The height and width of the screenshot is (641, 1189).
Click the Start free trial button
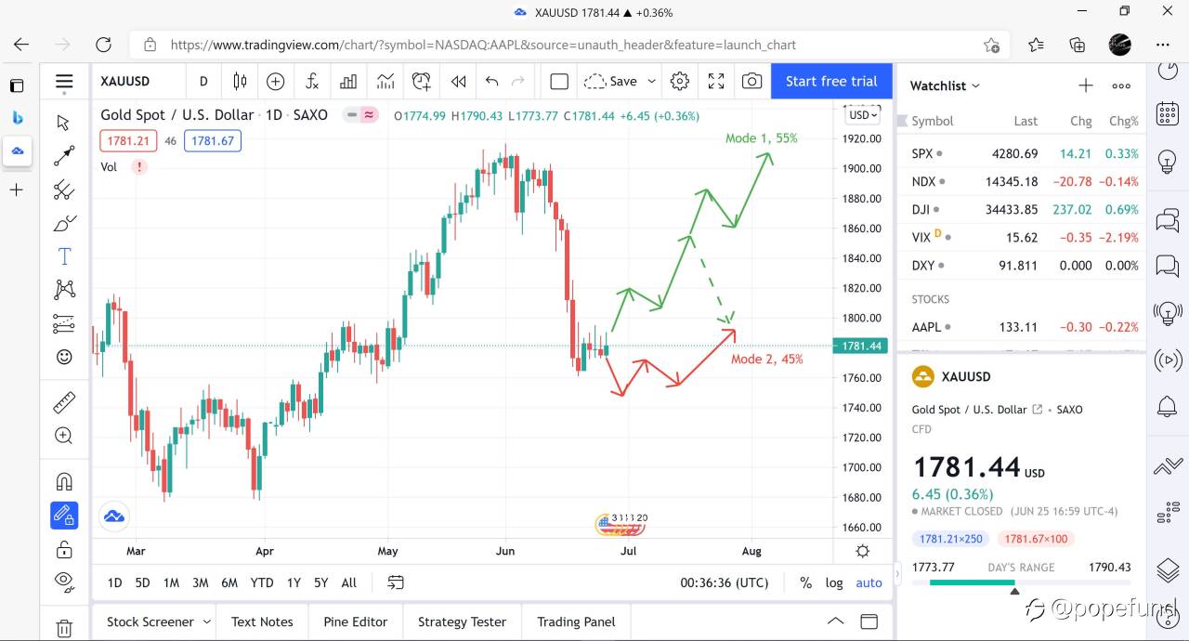831,81
